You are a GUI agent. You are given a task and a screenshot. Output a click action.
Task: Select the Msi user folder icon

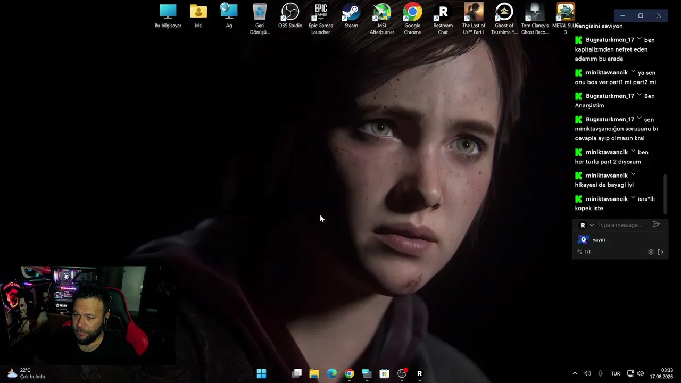coord(198,16)
